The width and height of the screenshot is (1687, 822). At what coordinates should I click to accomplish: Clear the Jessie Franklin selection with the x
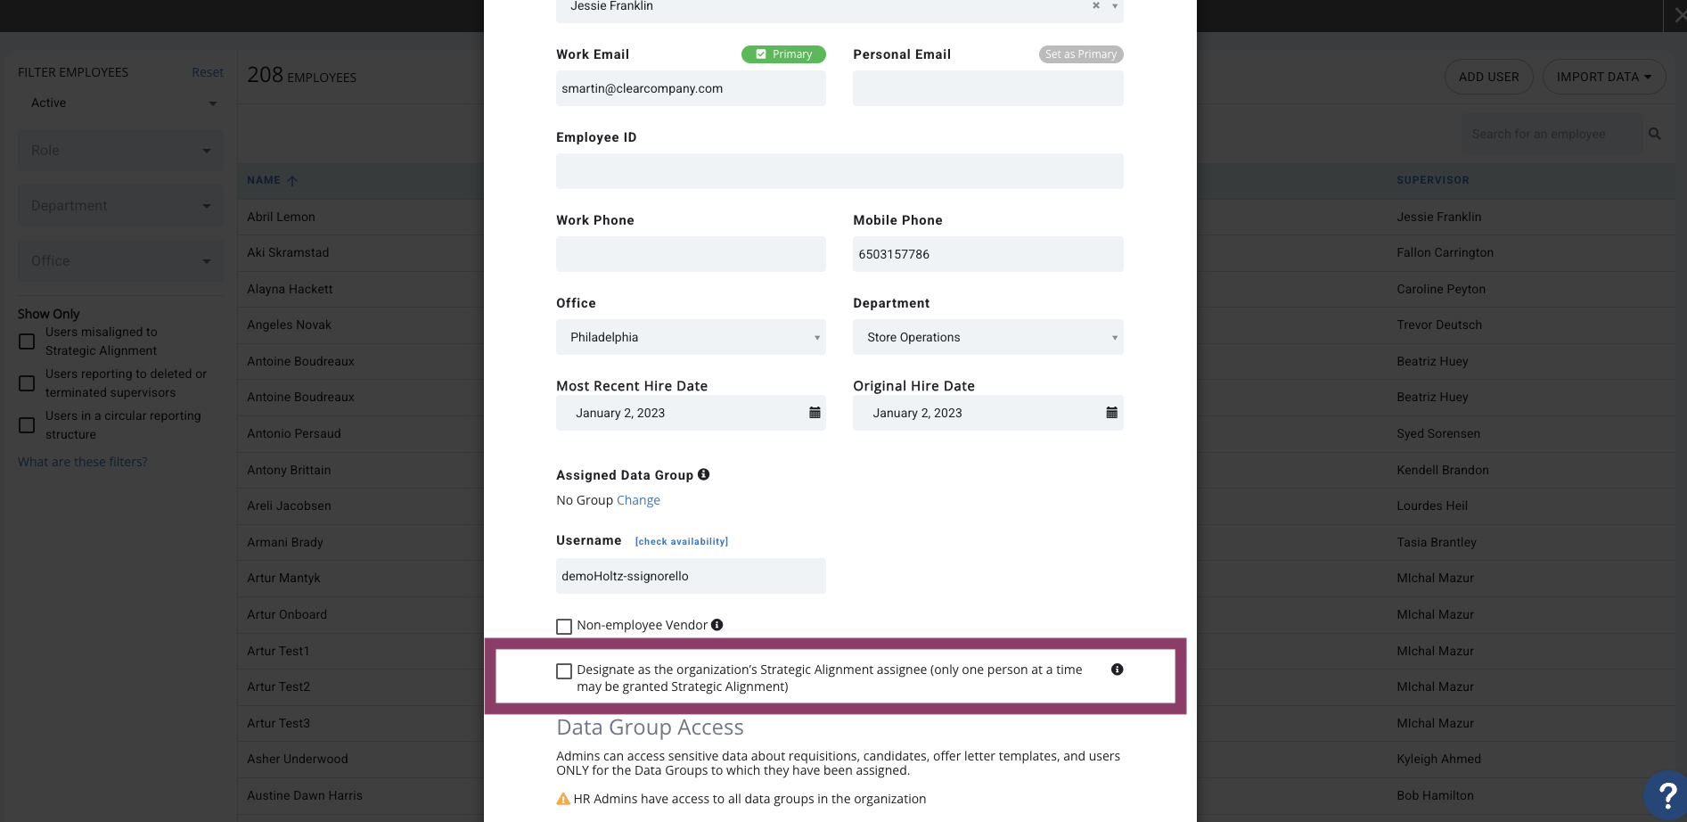tap(1096, 5)
